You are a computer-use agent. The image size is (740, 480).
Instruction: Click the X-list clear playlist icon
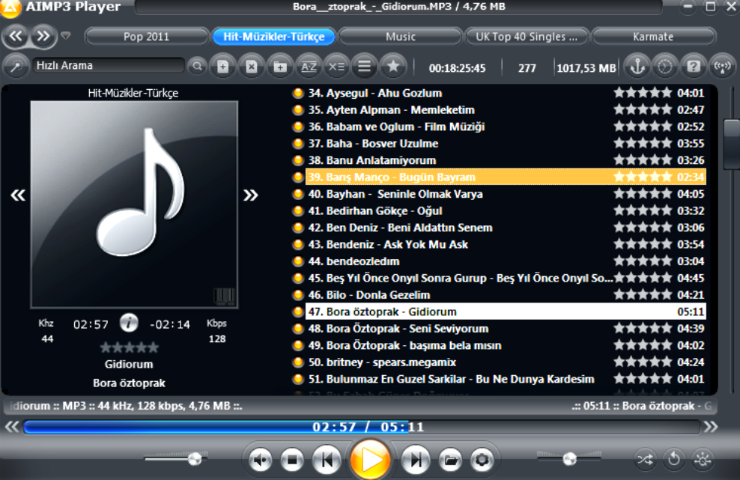[x=336, y=67]
